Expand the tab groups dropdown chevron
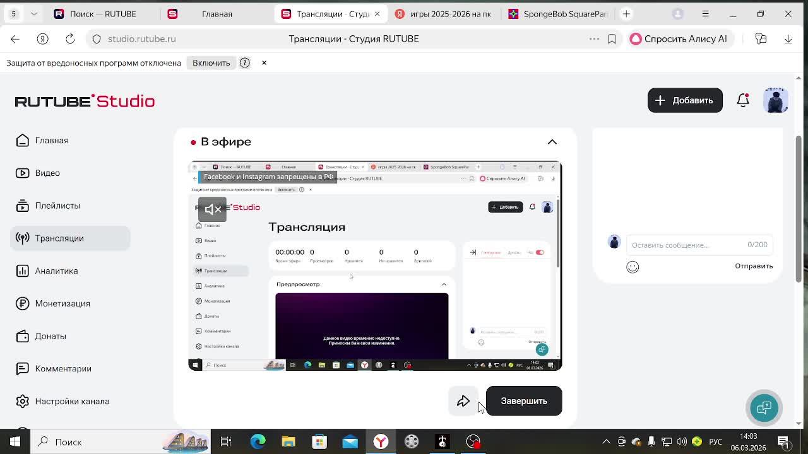Image resolution: width=808 pixels, height=454 pixels. click(x=34, y=14)
